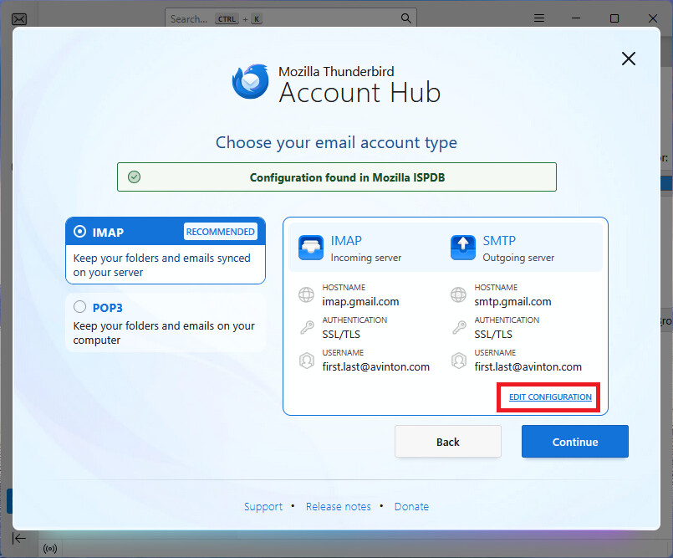Click the Thunderbird logo icon
The image size is (673, 558).
[251, 82]
